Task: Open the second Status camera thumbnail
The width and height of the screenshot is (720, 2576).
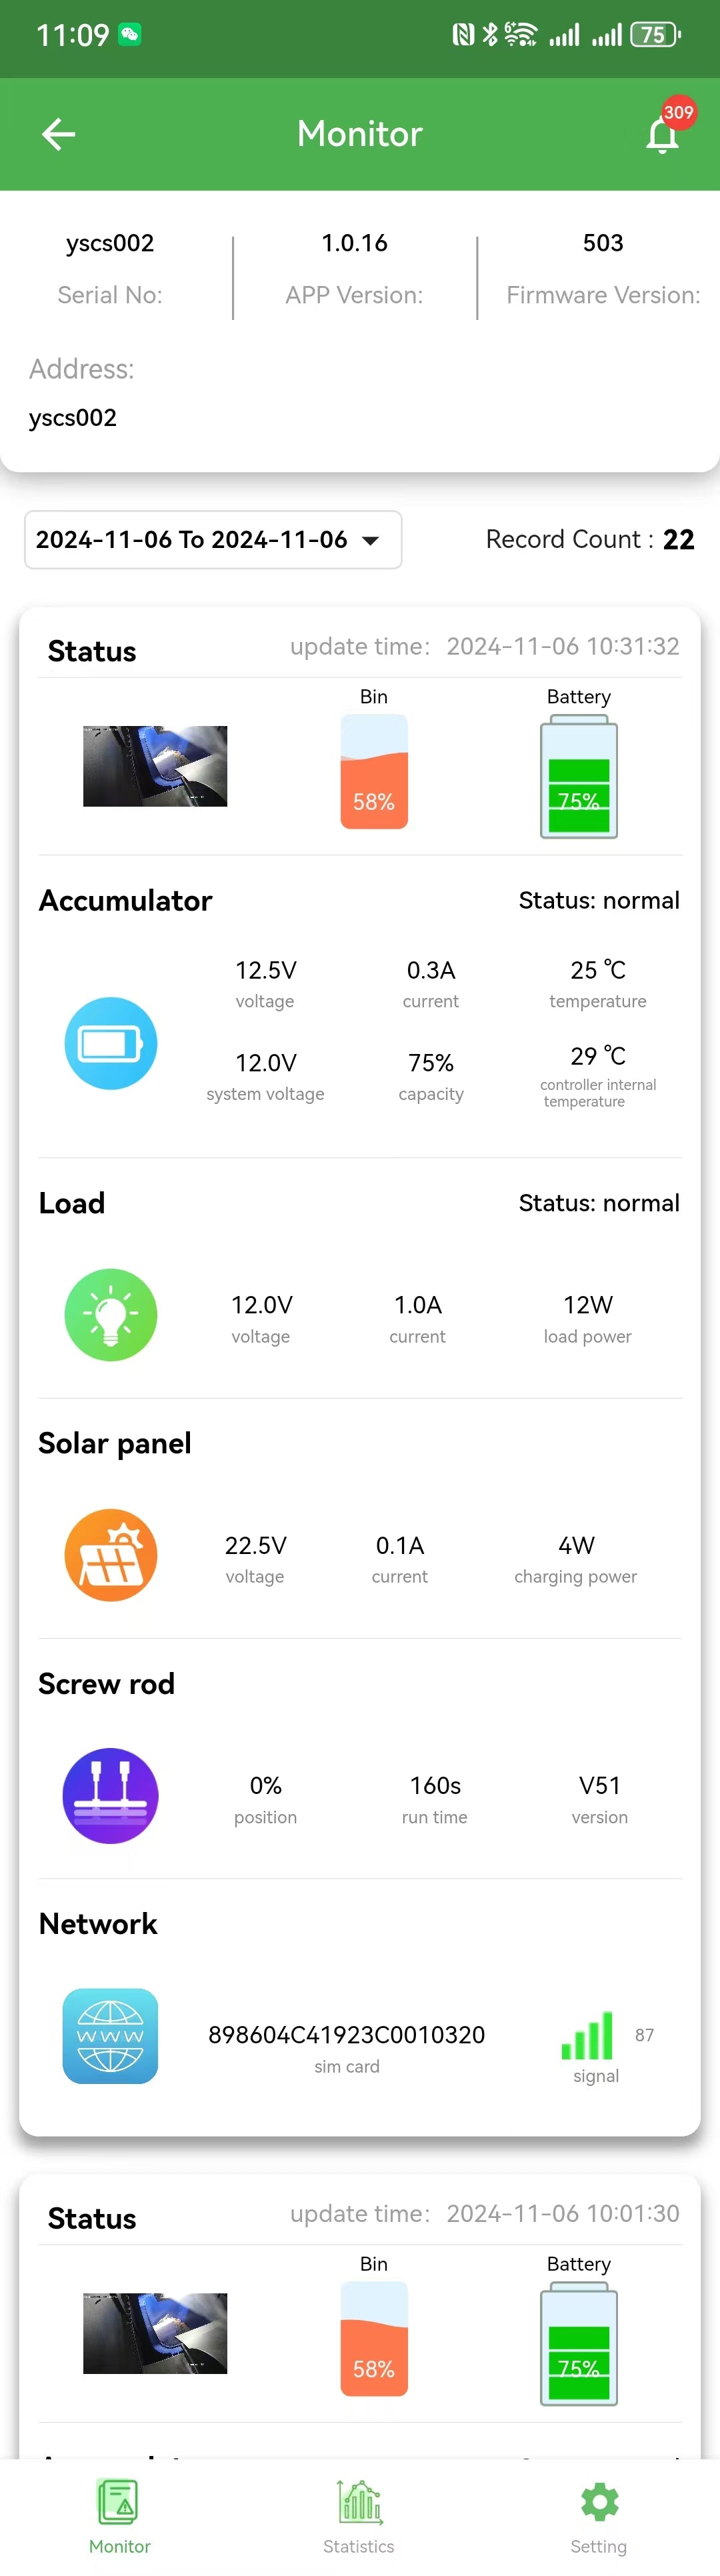Action: point(155,2333)
